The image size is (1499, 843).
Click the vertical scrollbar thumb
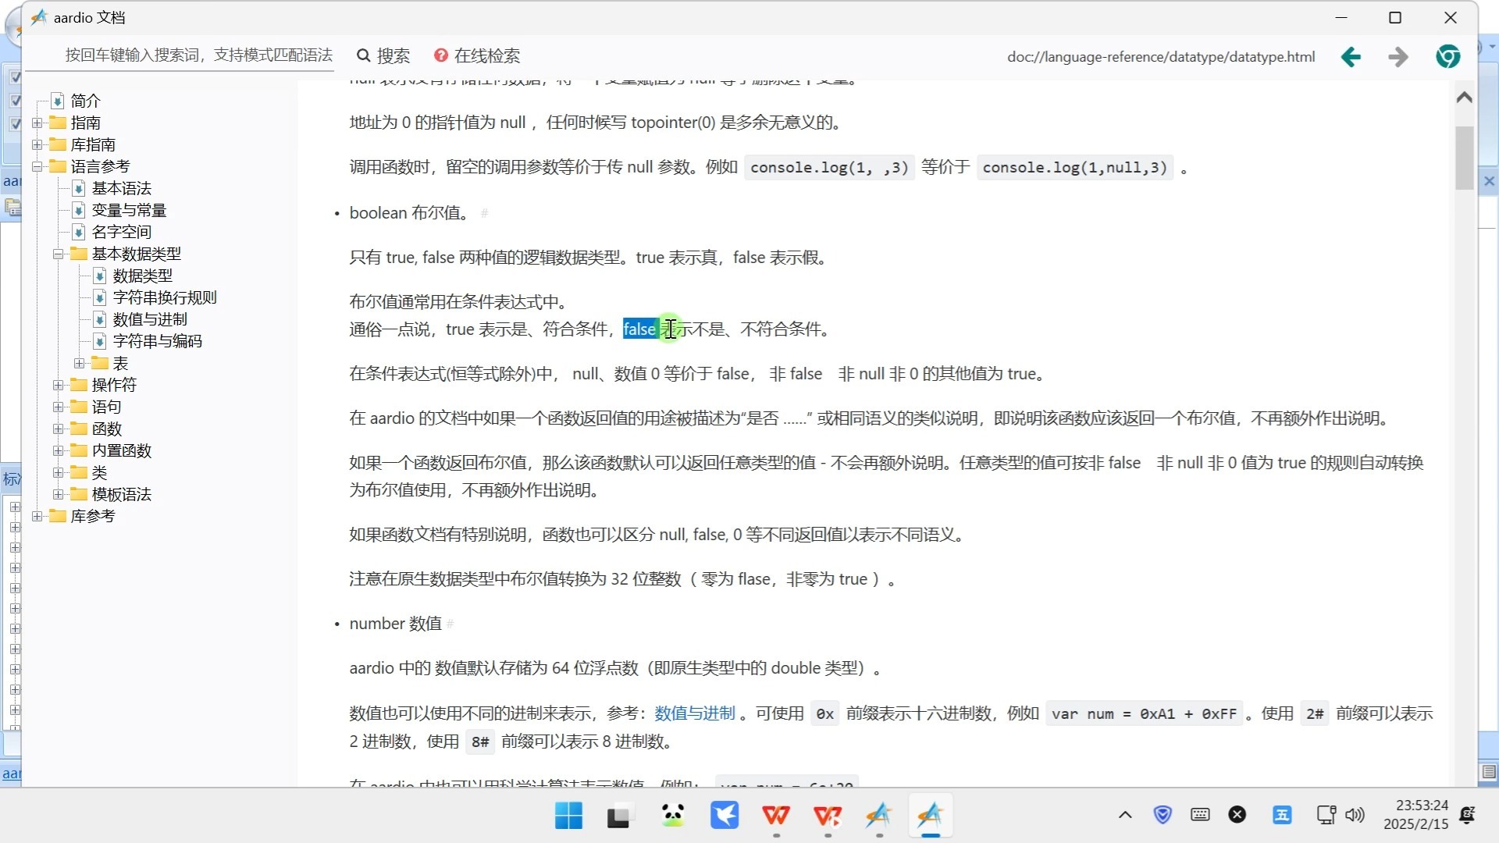point(1464,158)
